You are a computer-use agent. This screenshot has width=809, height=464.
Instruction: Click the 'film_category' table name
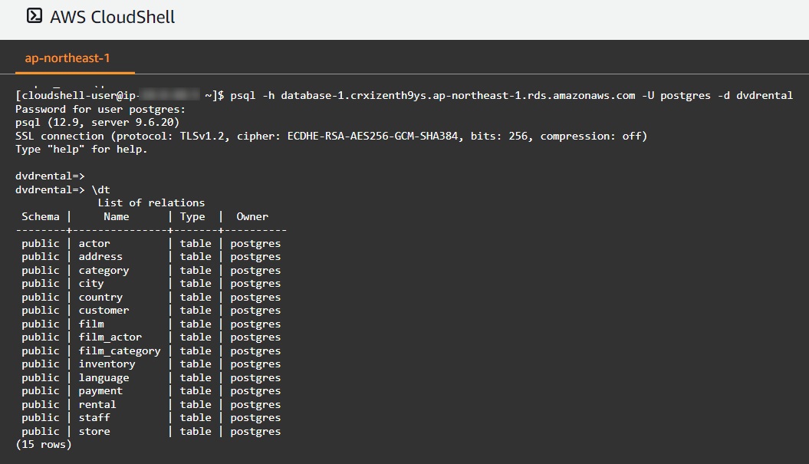click(119, 351)
